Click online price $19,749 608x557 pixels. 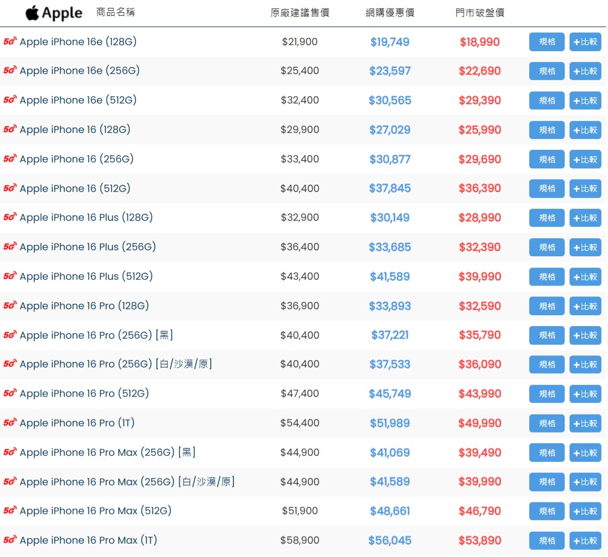[x=390, y=42]
